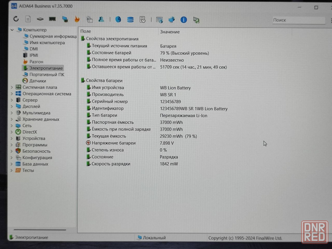Select Суммарная информация in the tree
This screenshot has width=332, height=249.
pyautogui.click(x=50, y=36)
